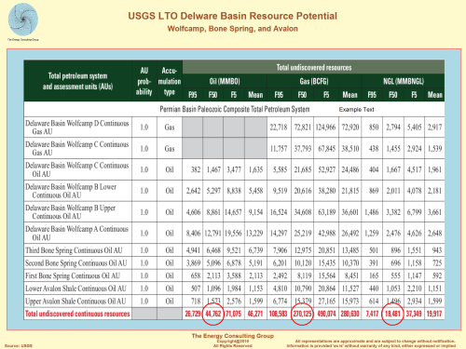Viewport: 466px width, 349px height.
Task: Click Wolfcamp C Oil F95 value 382
Action: click(196, 169)
